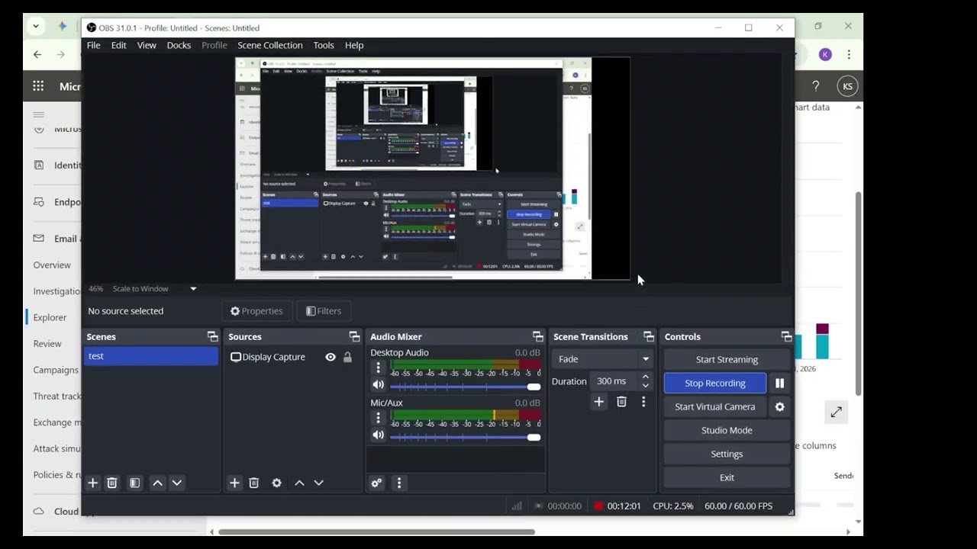Viewport: 977px width, 549px height.
Task: Open app launcher grid in browser window
Action: click(38, 86)
